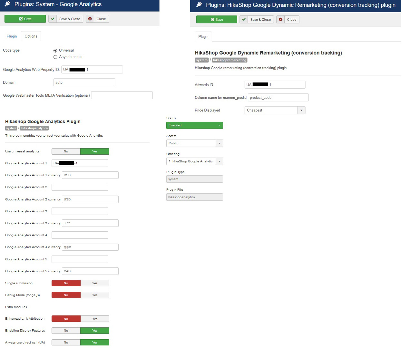Set Enhanced Link Attribution to Yes
The image size is (410, 348).
click(x=95, y=319)
